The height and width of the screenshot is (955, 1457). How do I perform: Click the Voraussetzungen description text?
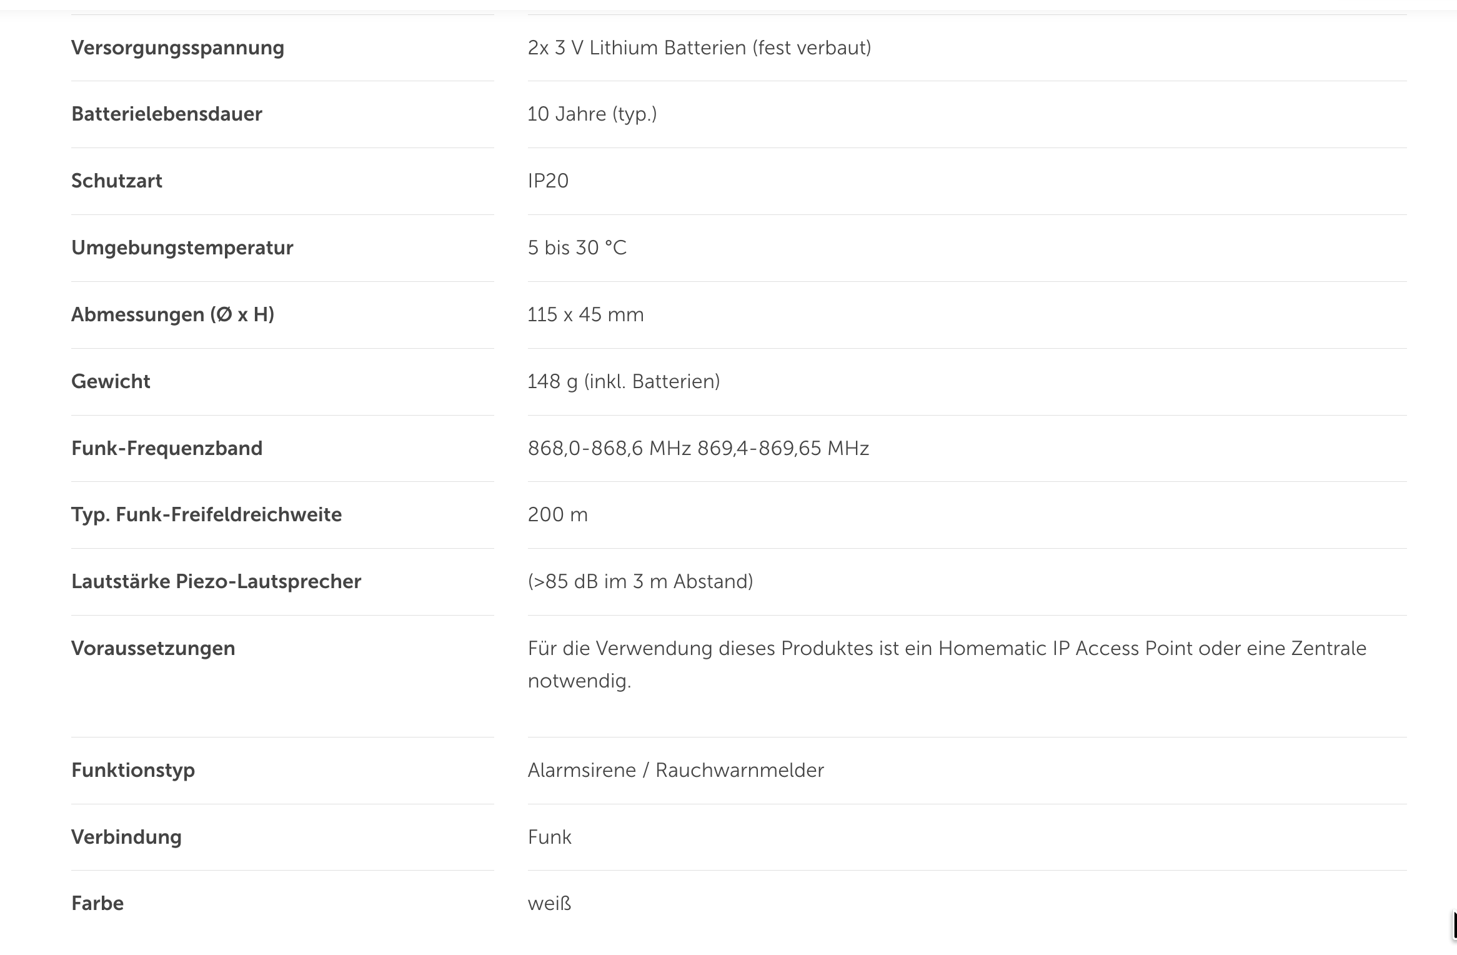pyautogui.click(x=947, y=664)
